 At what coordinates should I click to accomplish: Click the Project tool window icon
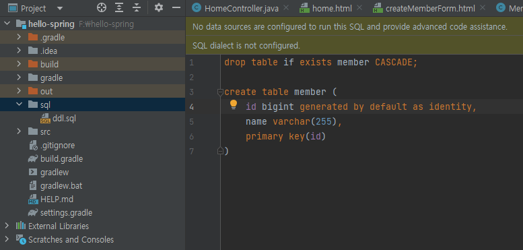[x=13, y=8]
